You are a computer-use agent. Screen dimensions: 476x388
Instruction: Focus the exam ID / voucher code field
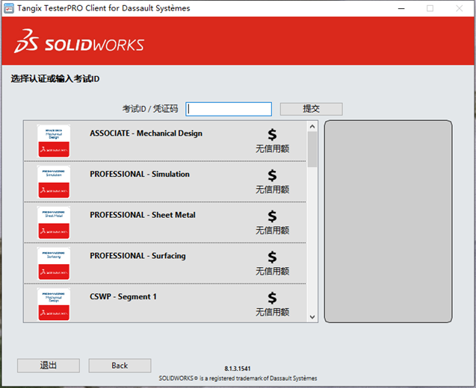point(229,109)
